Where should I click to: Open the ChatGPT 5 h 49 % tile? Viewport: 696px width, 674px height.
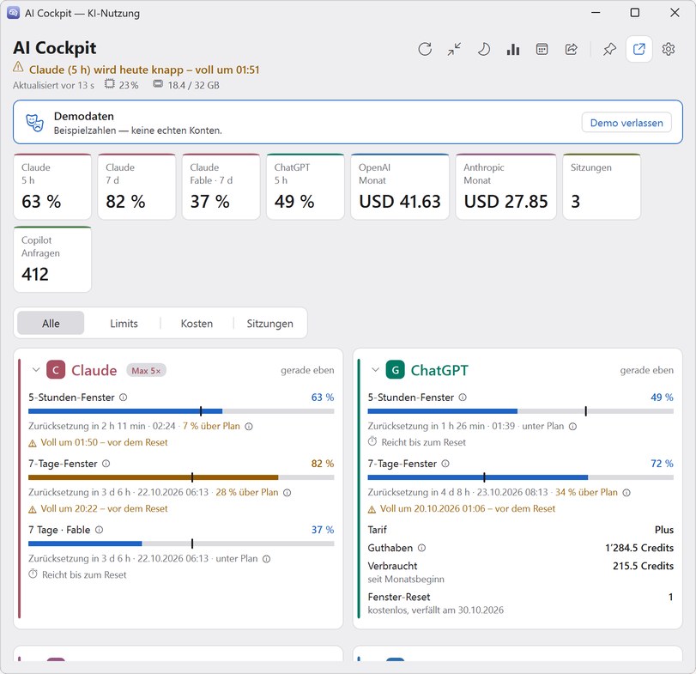306,186
